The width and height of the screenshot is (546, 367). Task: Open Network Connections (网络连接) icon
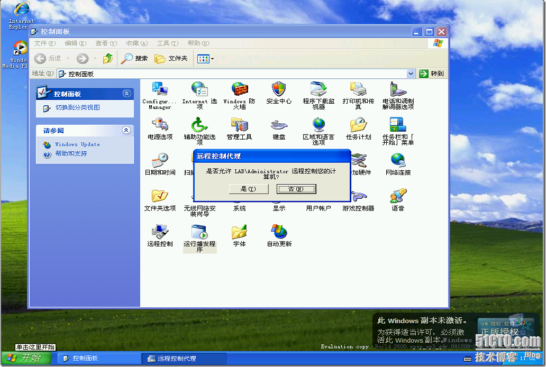point(398,164)
